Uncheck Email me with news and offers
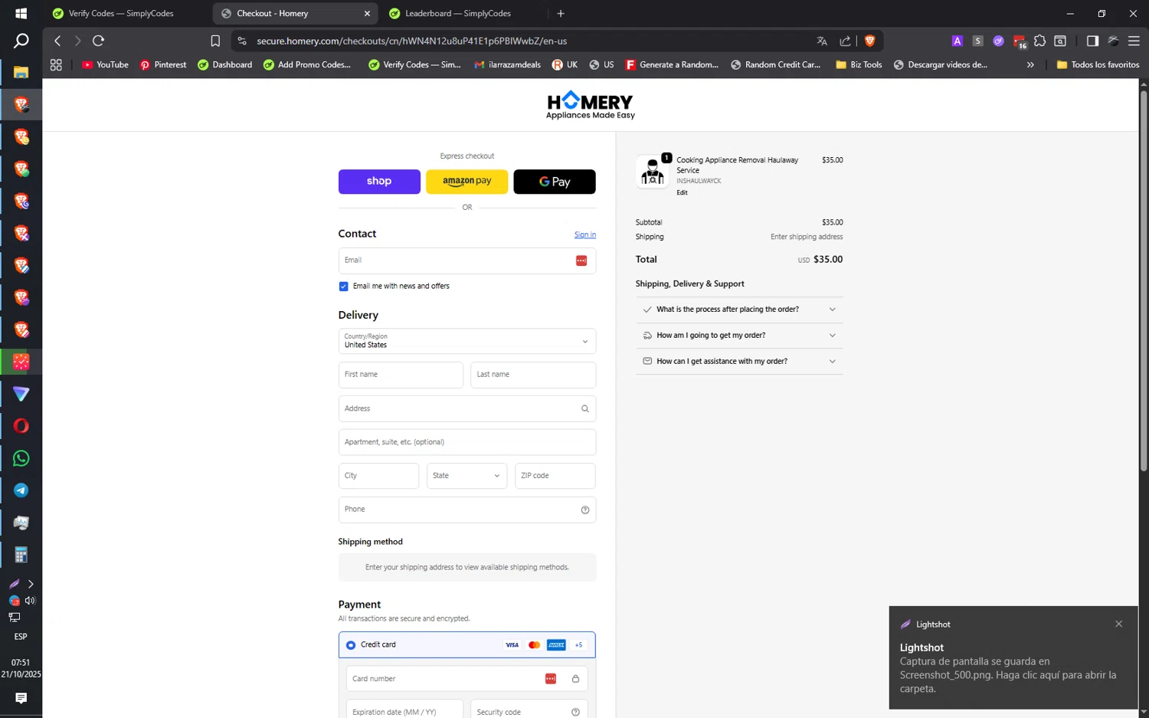1149x718 pixels. 343,287
